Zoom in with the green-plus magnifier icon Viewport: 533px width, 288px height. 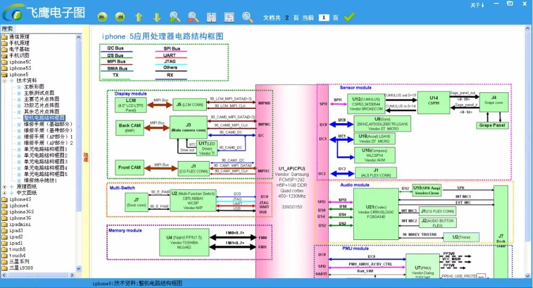(x=175, y=17)
